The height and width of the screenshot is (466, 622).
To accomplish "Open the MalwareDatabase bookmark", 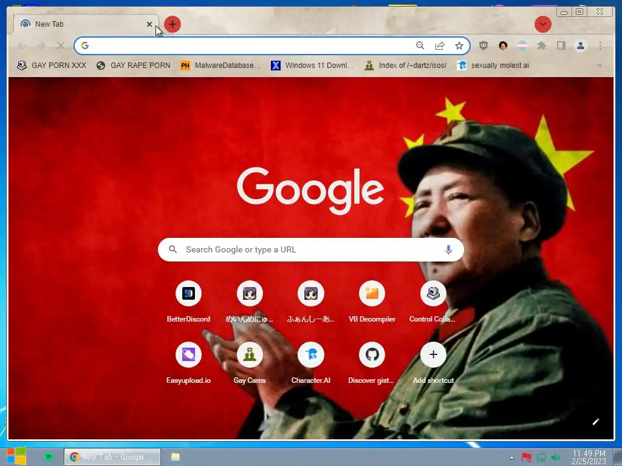I will coord(220,66).
